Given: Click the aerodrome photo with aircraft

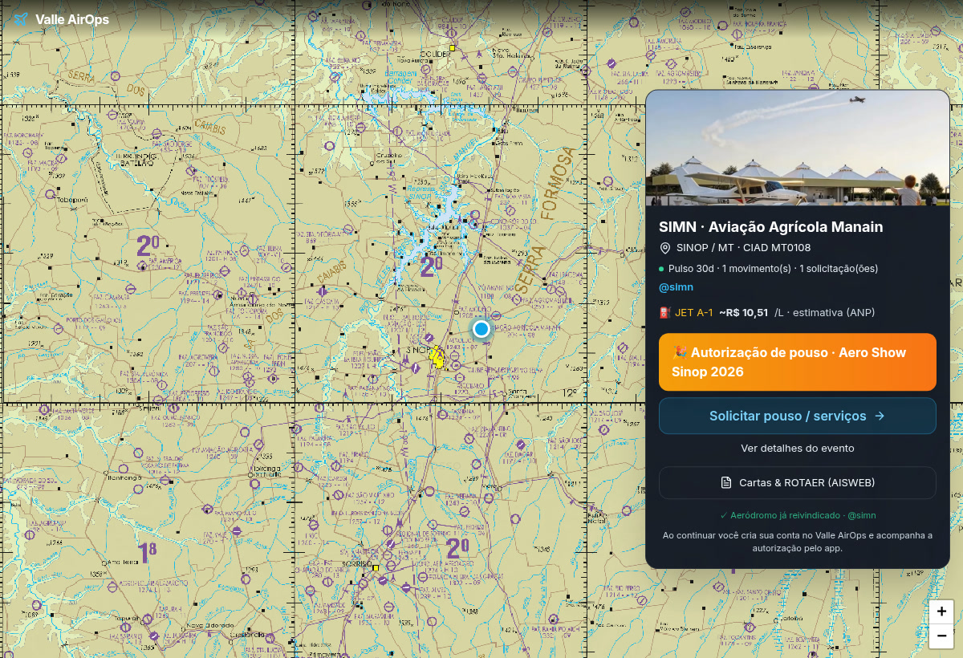Looking at the screenshot, I should point(798,148).
